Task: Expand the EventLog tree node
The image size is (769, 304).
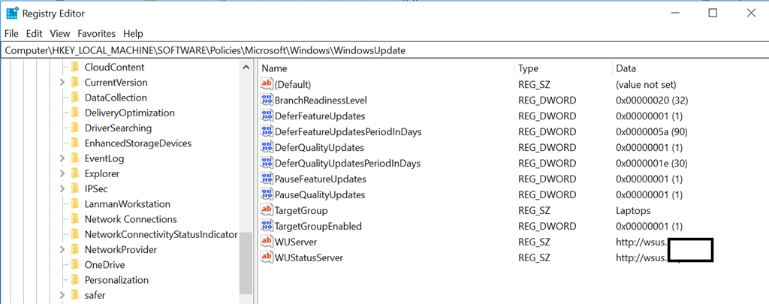Action: (62, 158)
